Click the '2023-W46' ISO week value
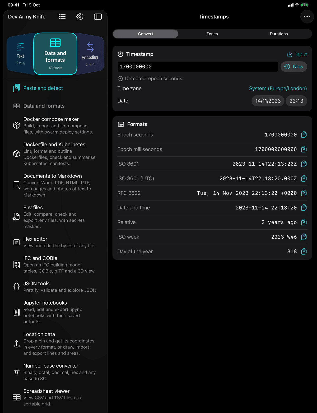Screen dimensions: 317x413 coord(284,237)
